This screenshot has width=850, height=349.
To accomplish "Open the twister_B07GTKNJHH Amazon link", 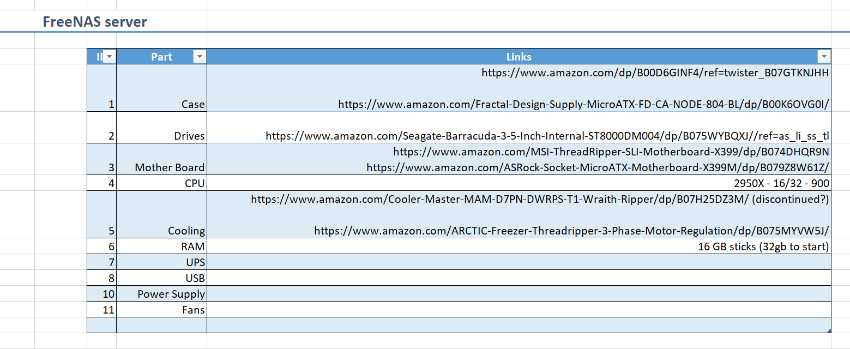I will click(655, 73).
